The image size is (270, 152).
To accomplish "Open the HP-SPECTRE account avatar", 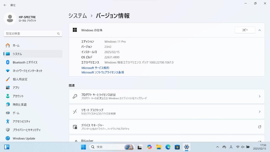I will click(x=10, y=19).
